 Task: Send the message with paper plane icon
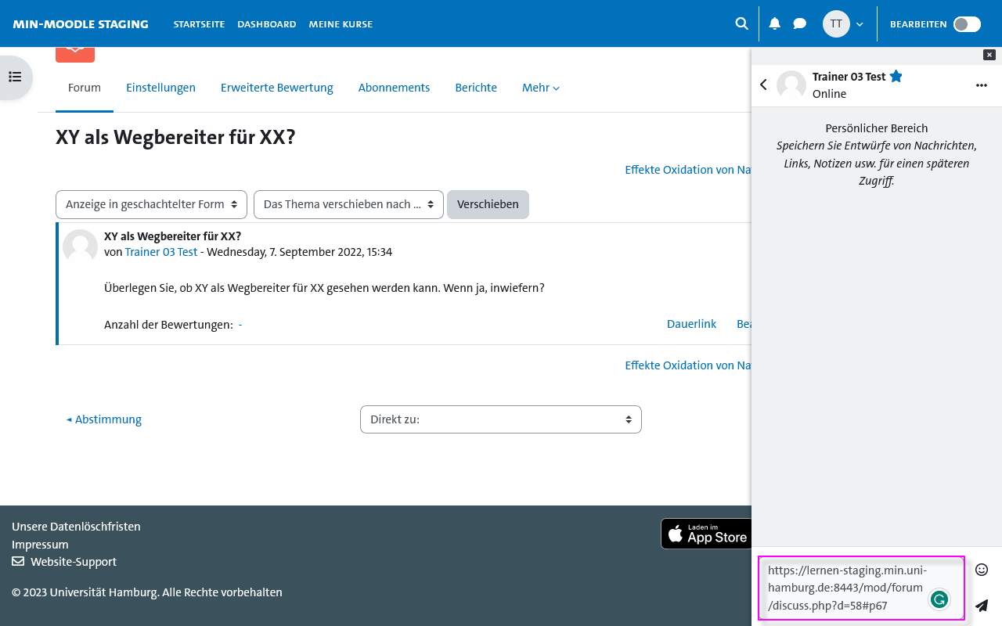982,606
